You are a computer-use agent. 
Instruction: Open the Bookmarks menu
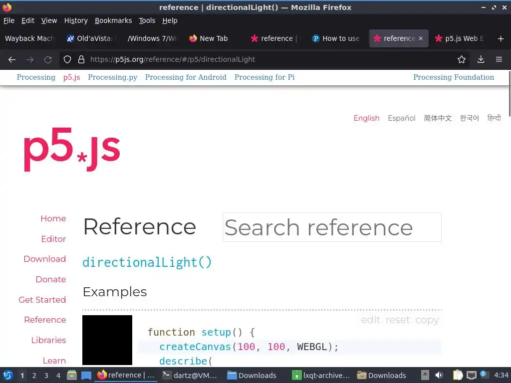[113, 20]
